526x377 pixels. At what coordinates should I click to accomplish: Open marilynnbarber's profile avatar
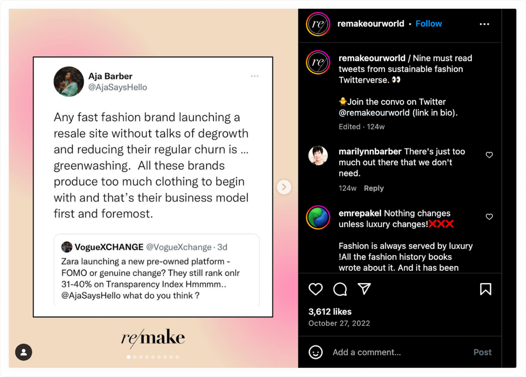tap(318, 156)
